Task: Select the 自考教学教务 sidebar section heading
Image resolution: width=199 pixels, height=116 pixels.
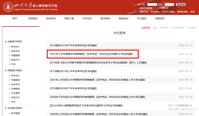Action: click(15, 108)
